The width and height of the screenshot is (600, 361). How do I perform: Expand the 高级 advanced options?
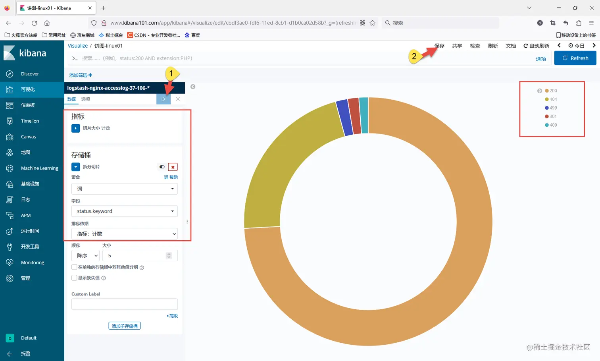coord(172,316)
